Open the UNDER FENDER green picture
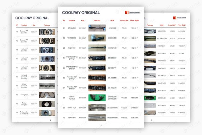Screen dimensions: 202x135 (x=97, y=98)
